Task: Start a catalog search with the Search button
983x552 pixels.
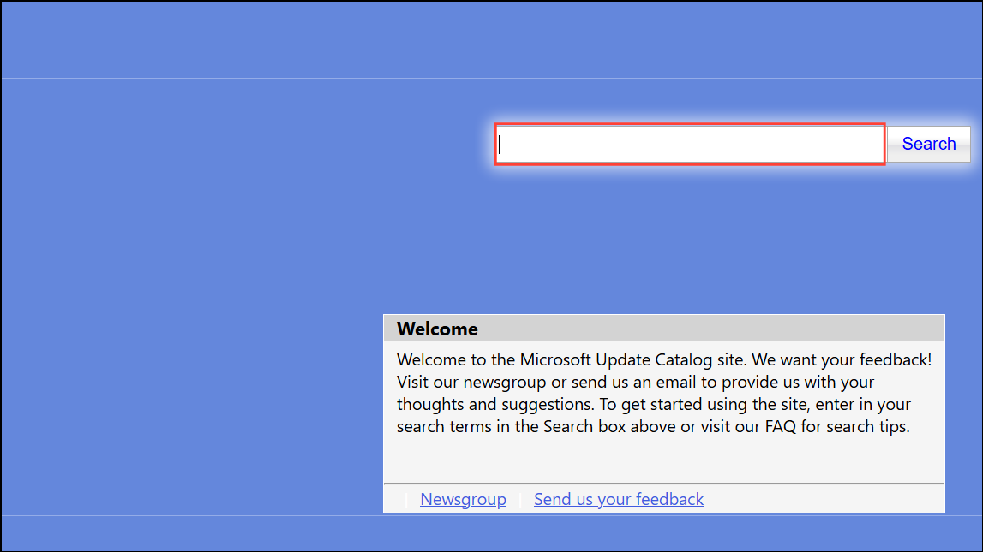Action: click(928, 144)
